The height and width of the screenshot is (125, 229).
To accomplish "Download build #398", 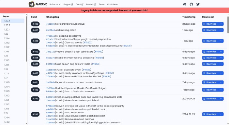I will [210, 114].
